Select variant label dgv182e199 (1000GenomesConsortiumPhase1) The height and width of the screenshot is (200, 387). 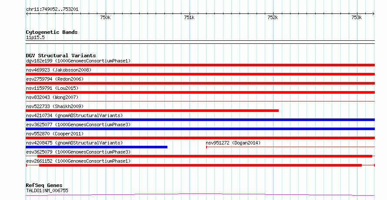point(78,61)
